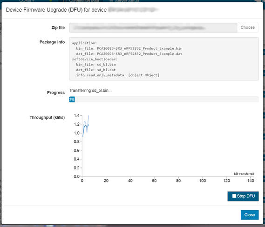Click the sd_bl.bin line in package info
Screen dimensions: 265x227
click(x=96, y=65)
